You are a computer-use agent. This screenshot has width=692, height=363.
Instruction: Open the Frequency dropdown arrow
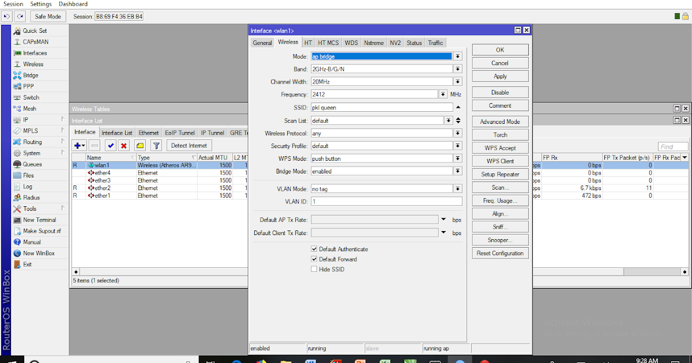click(443, 94)
